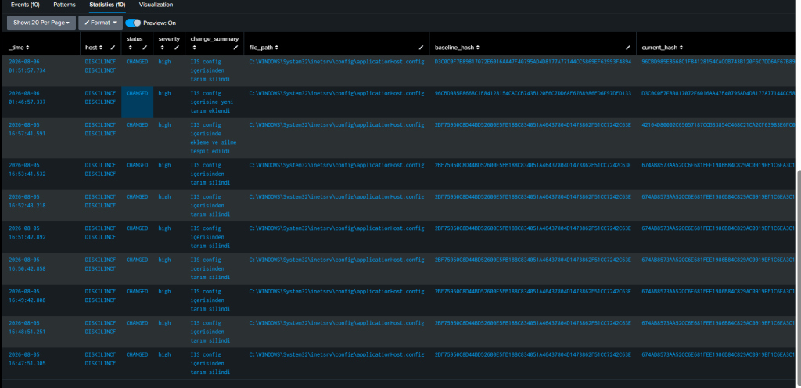The height and width of the screenshot is (388, 801).
Task: Click the host column sort arrows
Action: click(x=101, y=48)
